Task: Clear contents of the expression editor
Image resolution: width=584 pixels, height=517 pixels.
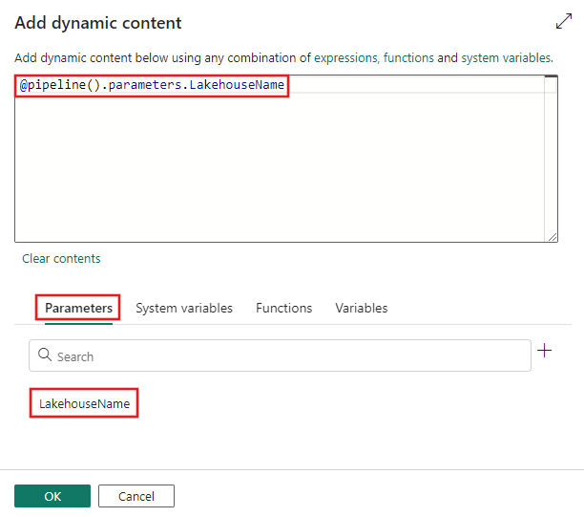Action: point(61,258)
